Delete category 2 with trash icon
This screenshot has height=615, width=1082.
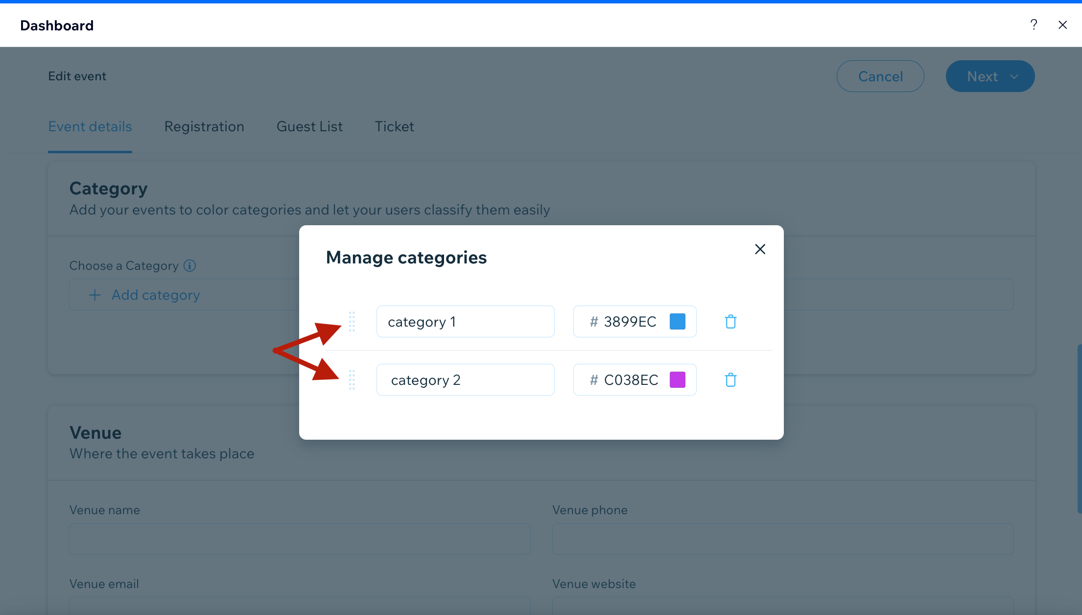pyautogui.click(x=730, y=380)
